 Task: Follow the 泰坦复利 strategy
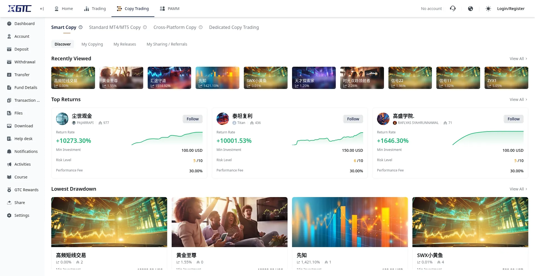(353, 119)
